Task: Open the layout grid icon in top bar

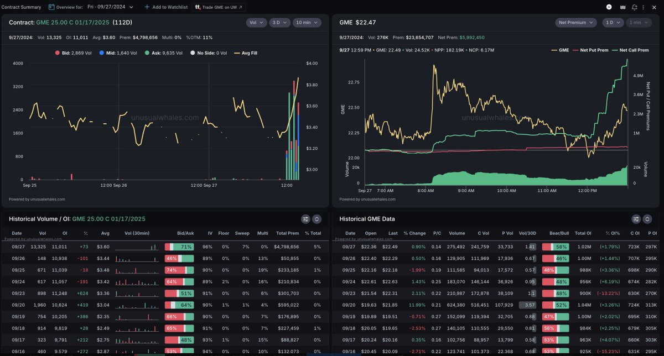Action: coord(622,7)
